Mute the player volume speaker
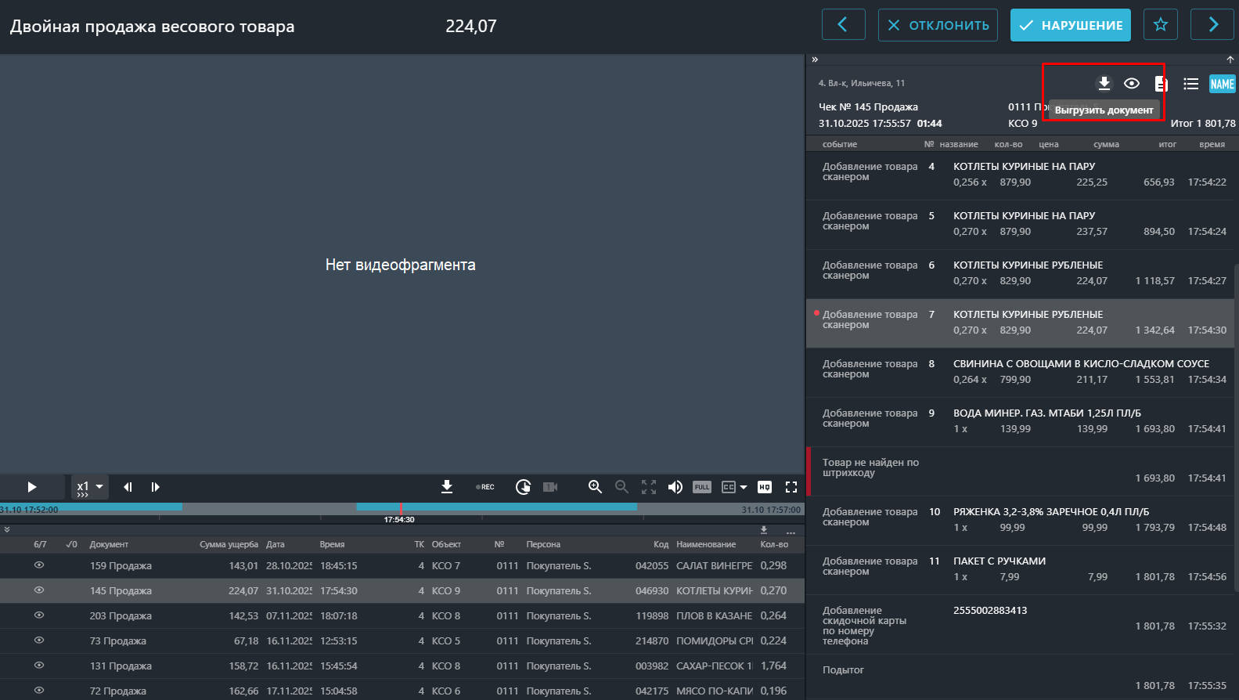 tap(675, 487)
